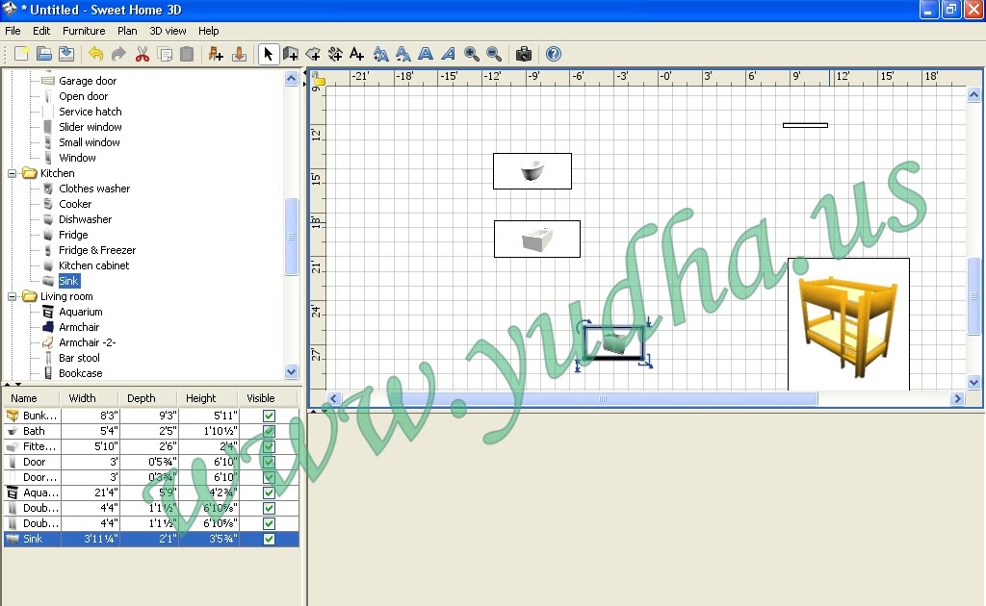
Task: Toggle visibility of the first Doub... row
Action: 270,508
